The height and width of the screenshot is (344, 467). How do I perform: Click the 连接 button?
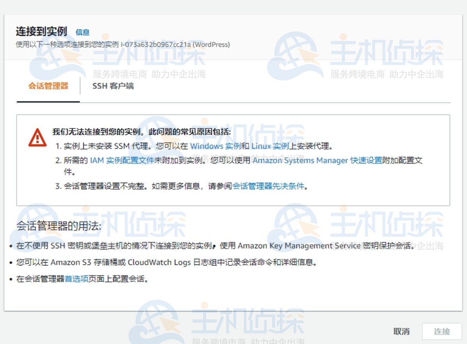[443, 331]
